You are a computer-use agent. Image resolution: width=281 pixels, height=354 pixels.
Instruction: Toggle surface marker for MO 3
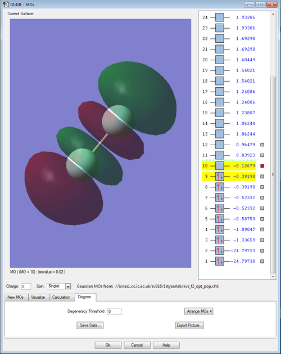tap(262, 240)
